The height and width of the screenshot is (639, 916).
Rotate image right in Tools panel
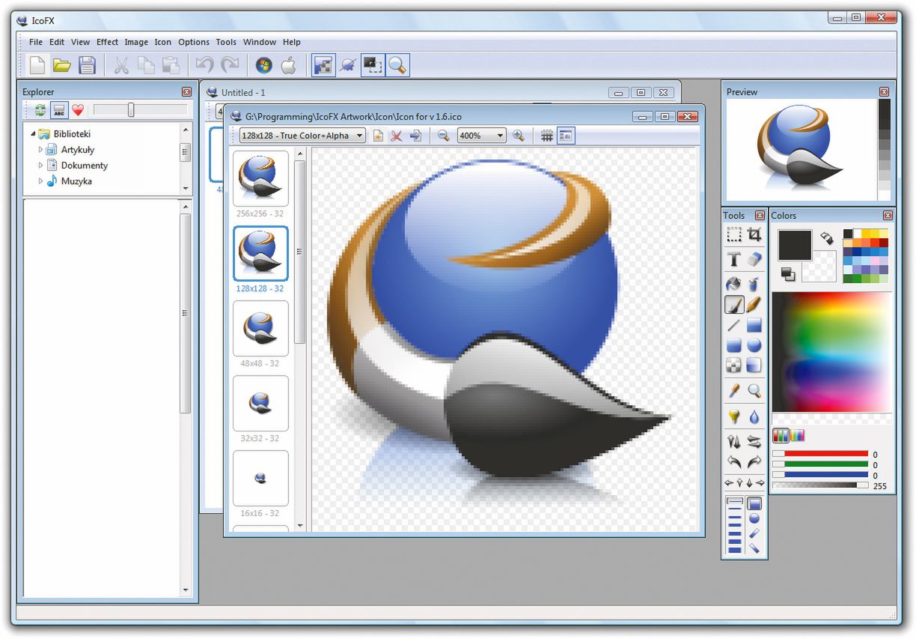(x=754, y=461)
